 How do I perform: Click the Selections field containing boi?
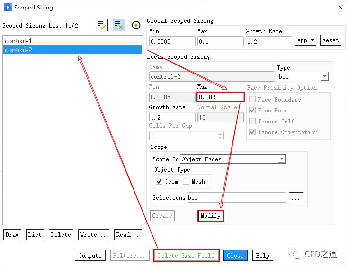(x=236, y=197)
